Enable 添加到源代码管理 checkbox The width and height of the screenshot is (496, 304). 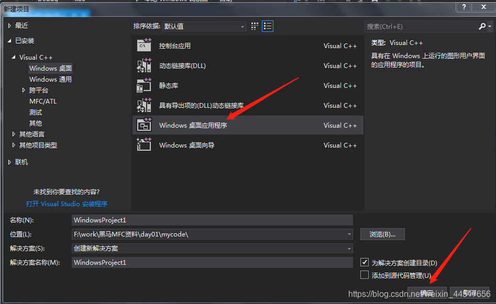(365, 275)
